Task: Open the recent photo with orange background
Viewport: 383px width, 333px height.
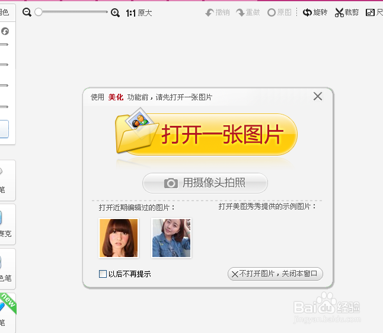Action: pyautogui.click(x=119, y=238)
